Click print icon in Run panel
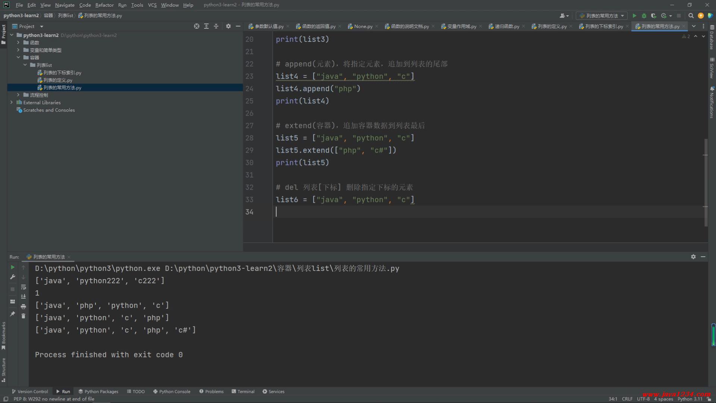Image resolution: width=716 pixels, height=403 pixels. 23,306
